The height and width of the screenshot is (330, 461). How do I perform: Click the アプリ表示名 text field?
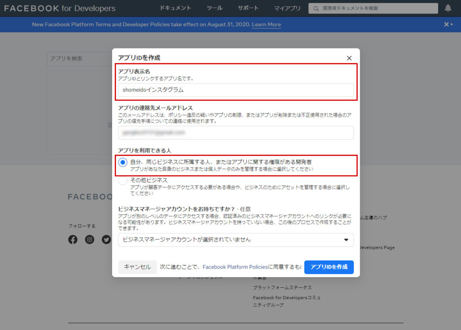pyautogui.click(x=236, y=90)
